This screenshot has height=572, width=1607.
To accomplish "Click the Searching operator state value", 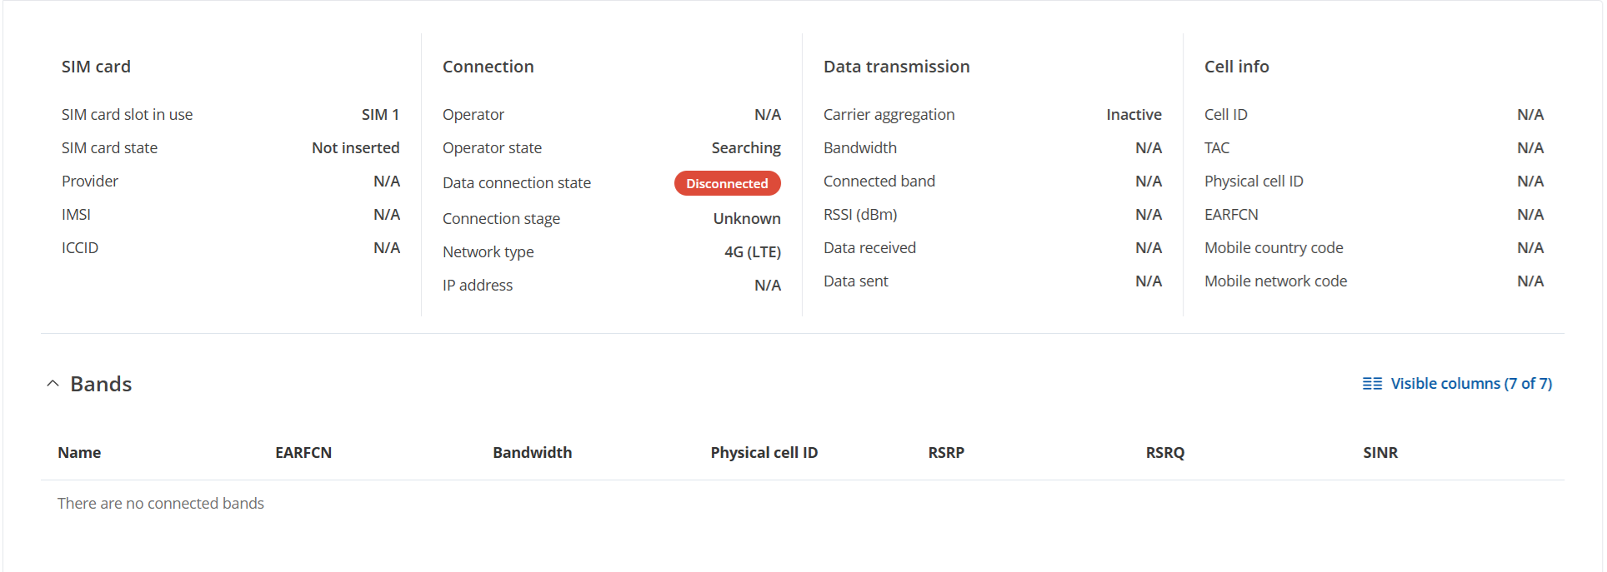I will click(x=746, y=148).
